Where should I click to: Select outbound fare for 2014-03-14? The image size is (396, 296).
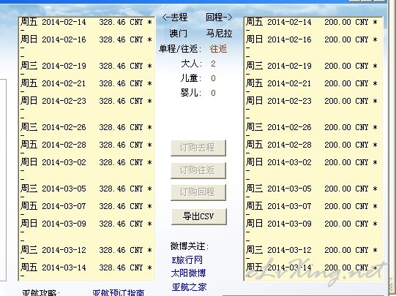pyautogui.click(x=86, y=267)
